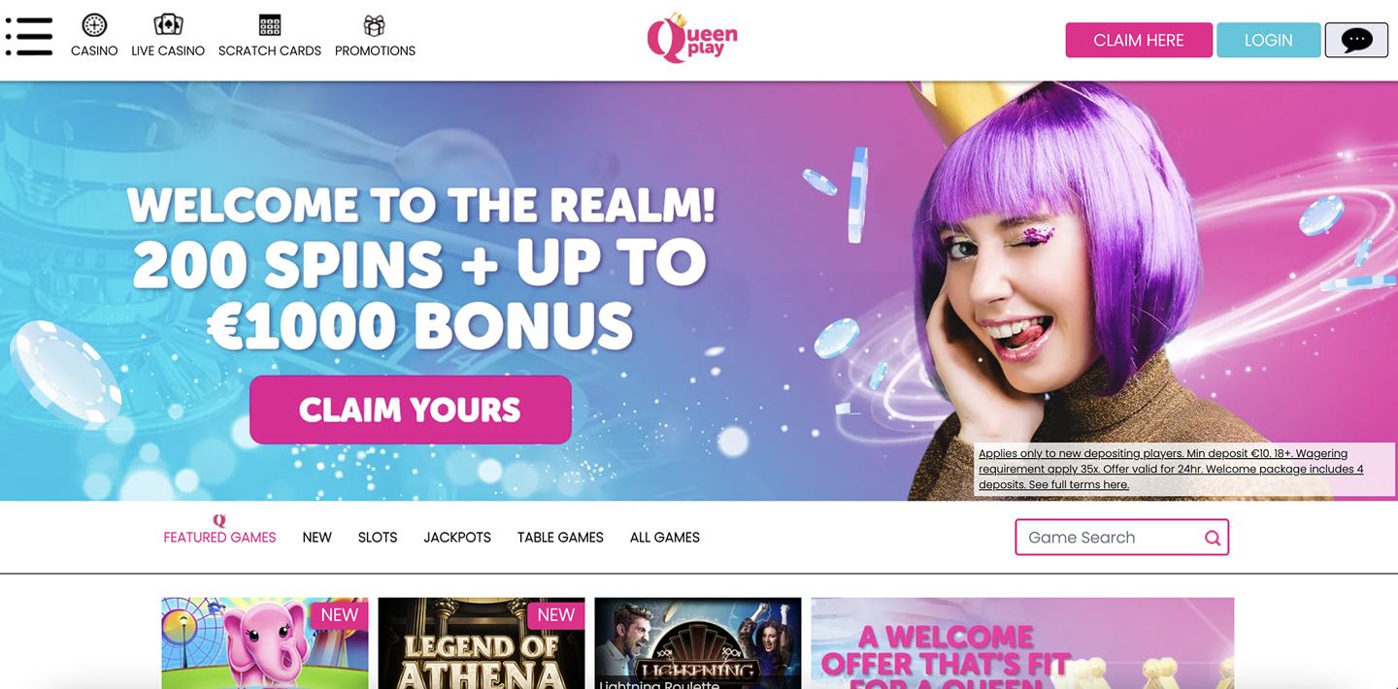The height and width of the screenshot is (689, 1398).
Task: Open the hamburger main menu
Action: tap(29, 36)
